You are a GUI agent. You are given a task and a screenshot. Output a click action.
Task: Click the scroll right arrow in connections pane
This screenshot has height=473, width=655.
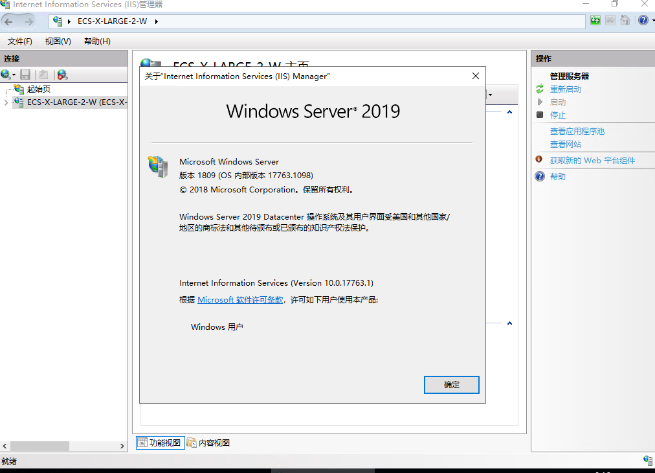[x=122, y=446]
